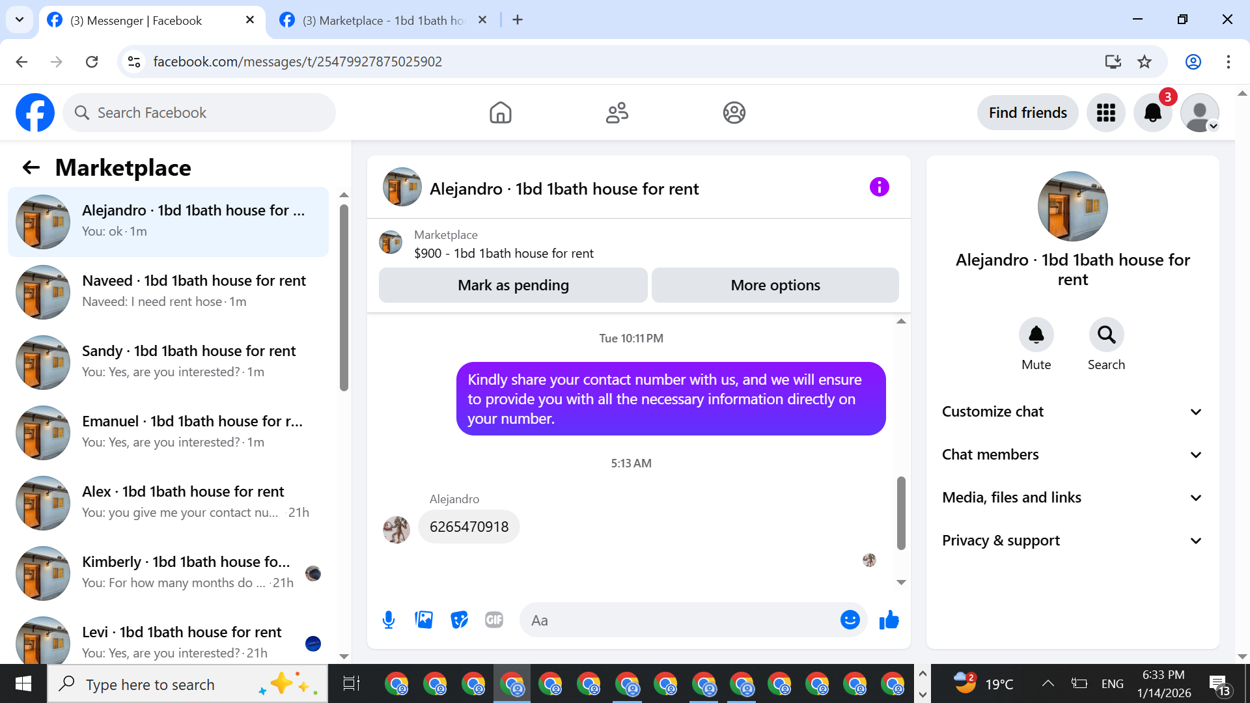Open the emoji picker in message box

point(850,620)
